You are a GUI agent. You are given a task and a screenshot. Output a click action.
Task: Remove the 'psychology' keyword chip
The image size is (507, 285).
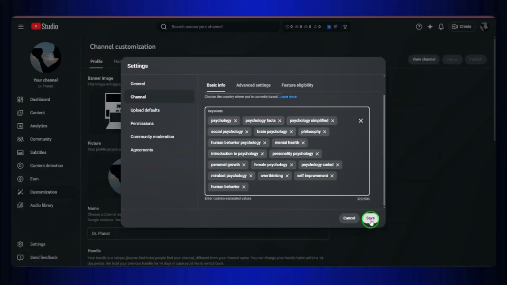[x=235, y=121]
